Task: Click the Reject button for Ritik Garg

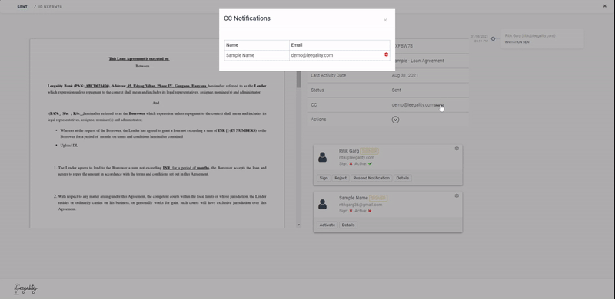Action: 341,178
